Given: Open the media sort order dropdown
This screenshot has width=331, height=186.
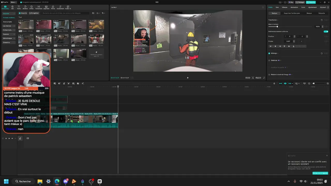Looking at the screenshot, I should [x=98, y=13].
